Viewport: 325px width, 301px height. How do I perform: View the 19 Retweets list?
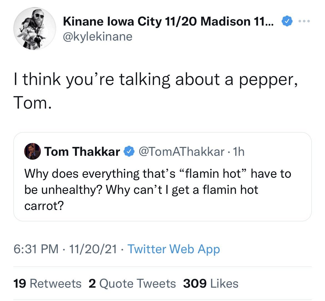point(47,284)
